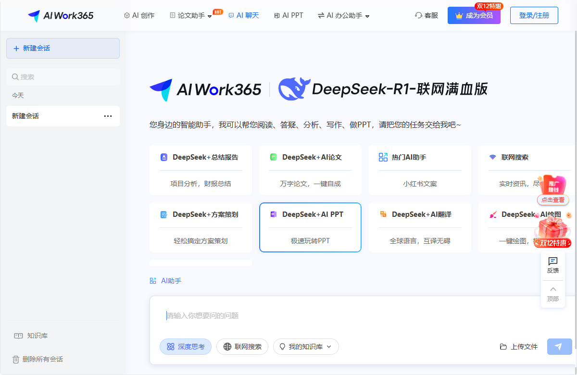Viewport: 577px width, 375px height.
Task: Click the HOT badge beside 论文助手
Action: 218,12
